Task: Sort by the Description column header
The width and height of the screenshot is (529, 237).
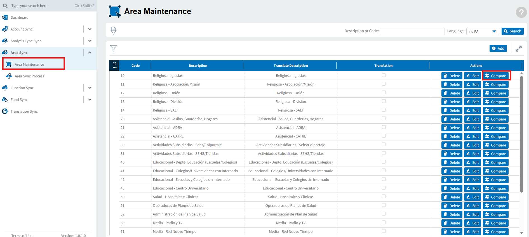Action: (x=198, y=66)
